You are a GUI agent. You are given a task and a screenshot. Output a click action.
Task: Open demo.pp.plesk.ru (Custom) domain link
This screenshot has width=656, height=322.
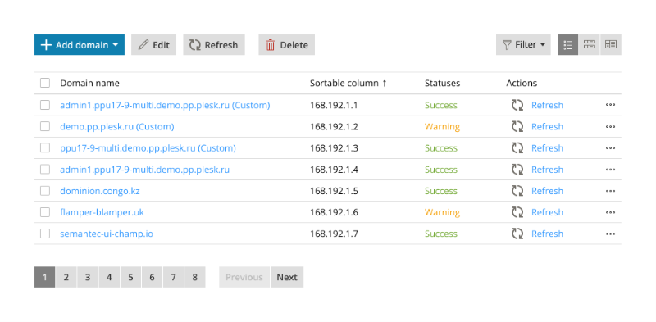117,127
